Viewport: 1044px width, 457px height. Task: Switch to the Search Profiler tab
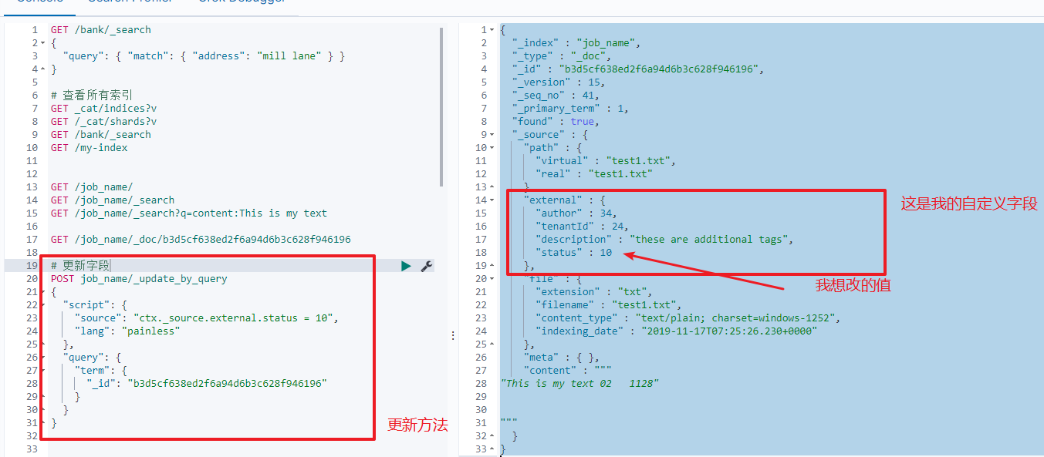[131, 2]
